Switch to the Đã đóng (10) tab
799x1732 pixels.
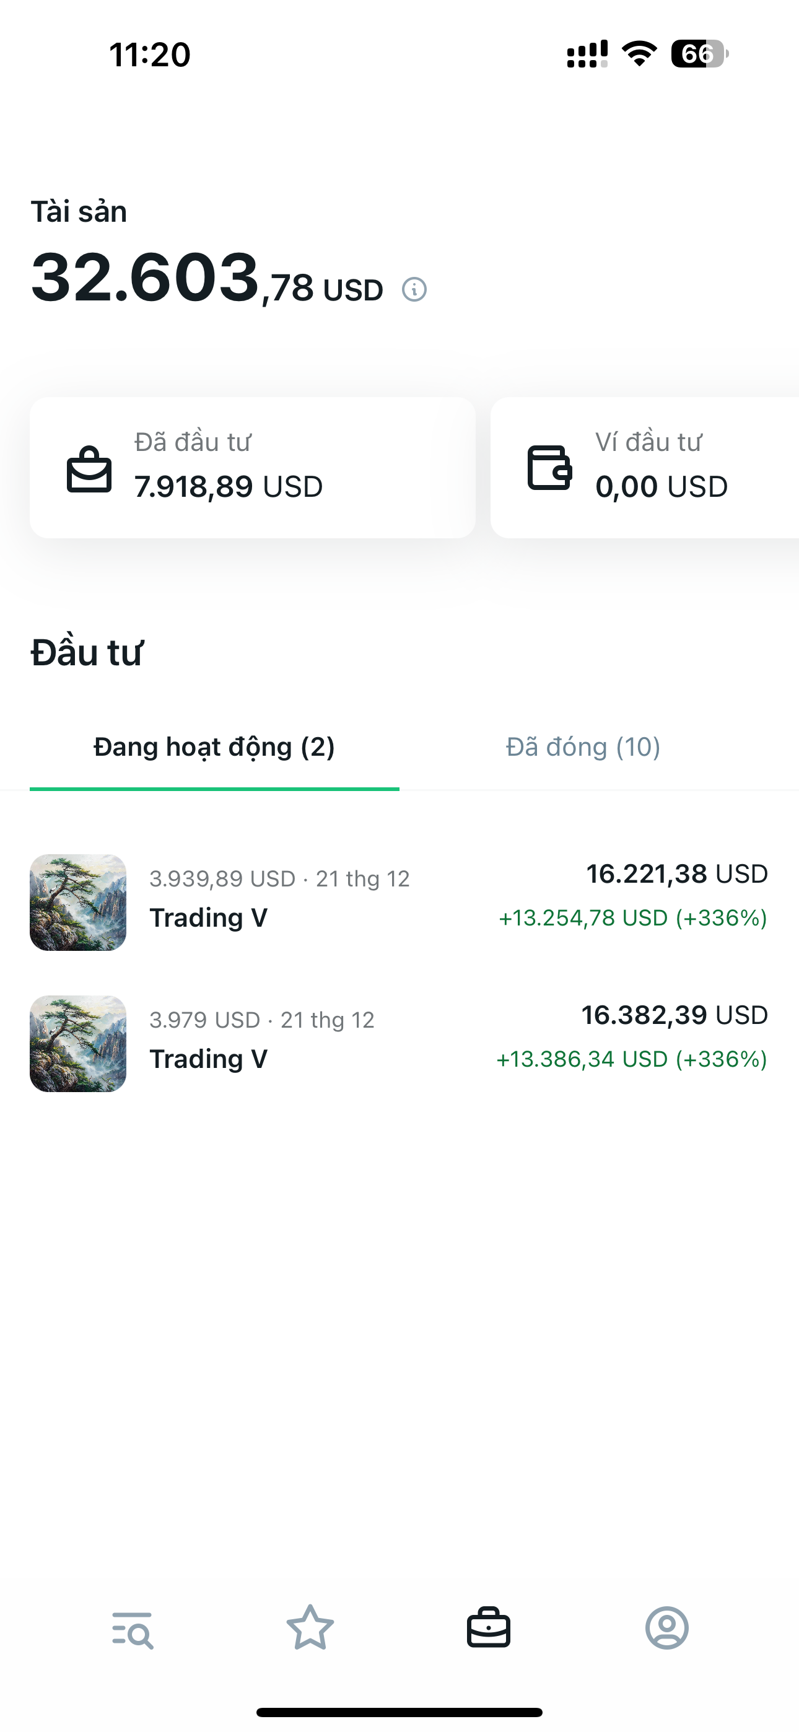(583, 747)
